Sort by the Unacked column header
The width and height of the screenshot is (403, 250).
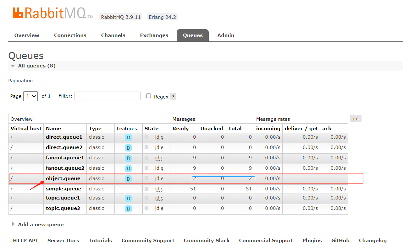click(212, 129)
